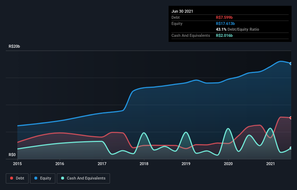Click the Debt row label in tooltip
This screenshot has width=297, height=190.
click(x=175, y=17)
